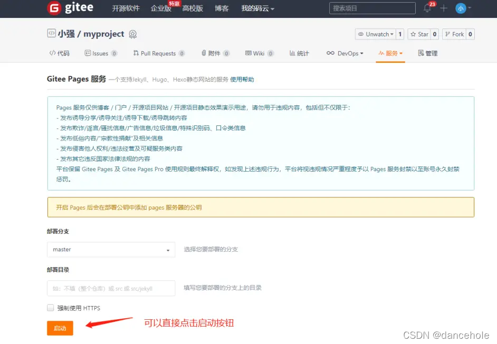The image size is (497, 344).
Task: Switch to the 附件 tab
Action: pyautogui.click(x=215, y=53)
